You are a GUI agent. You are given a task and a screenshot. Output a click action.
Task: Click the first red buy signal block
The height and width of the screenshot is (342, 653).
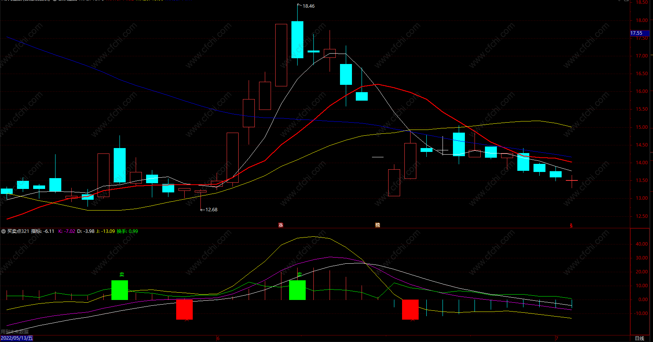[184, 310]
